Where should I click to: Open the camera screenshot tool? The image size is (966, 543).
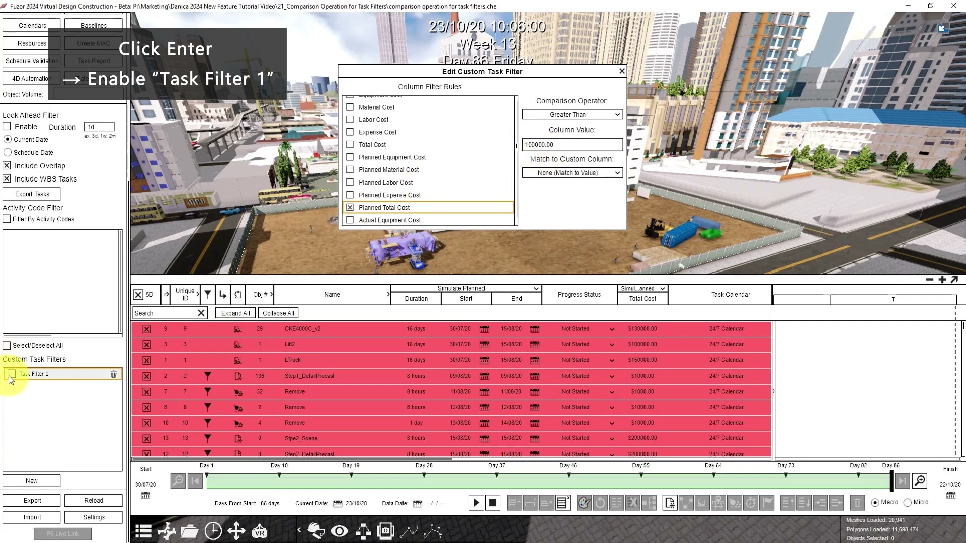point(386,531)
